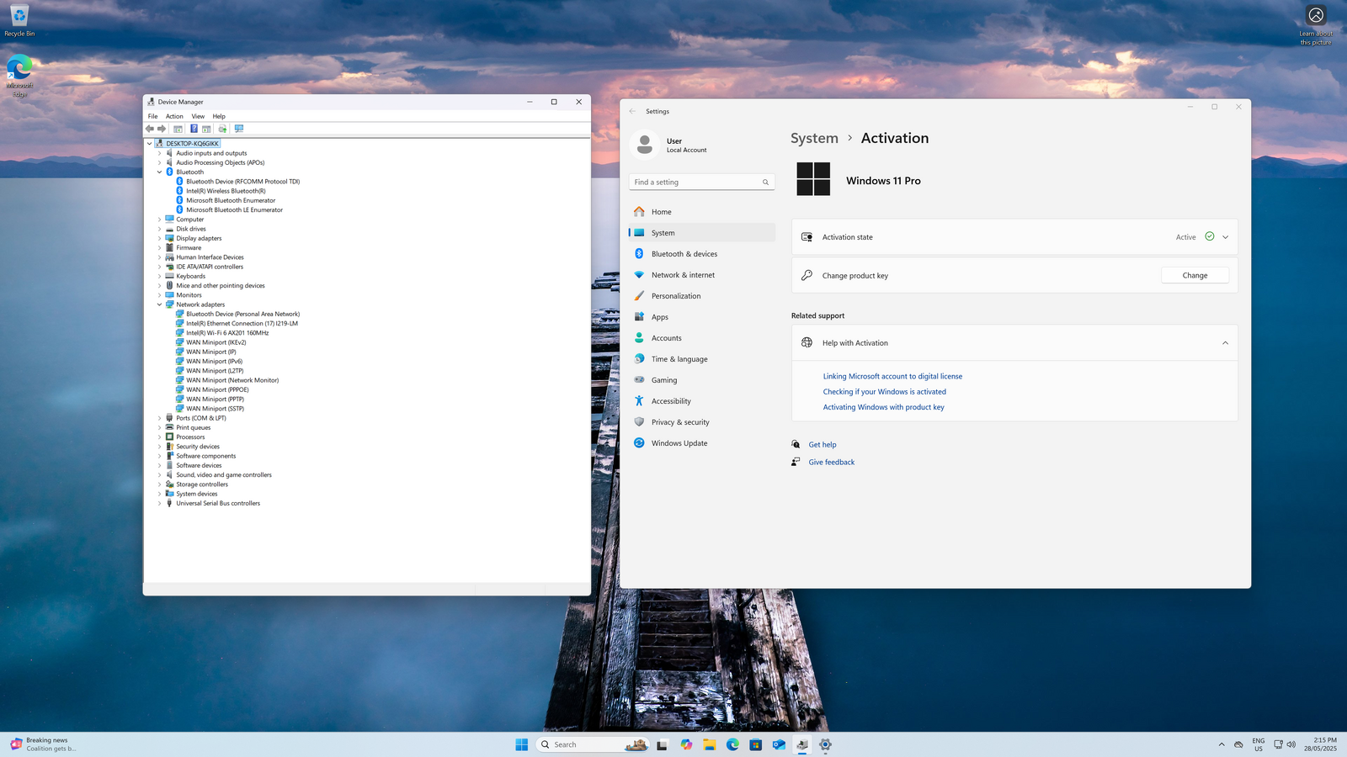Select Bluetooth & devices in Settings sidebar
This screenshot has height=757, width=1347.
[684, 254]
